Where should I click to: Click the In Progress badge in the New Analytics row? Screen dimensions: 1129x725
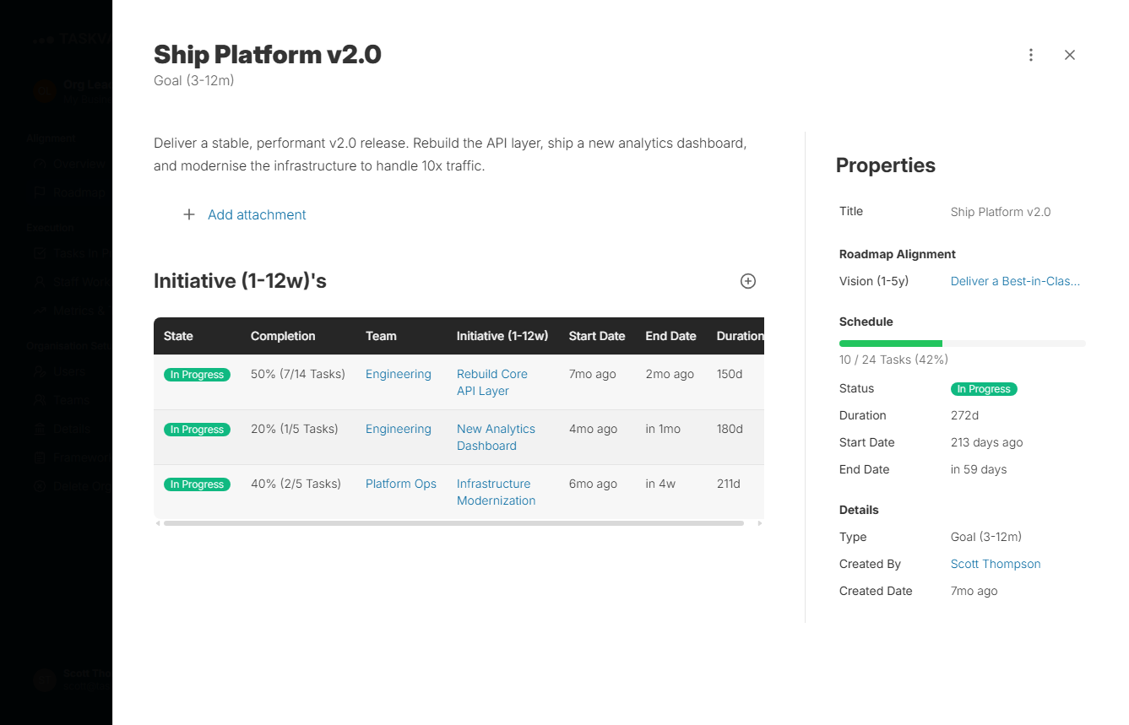coord(197,430)
